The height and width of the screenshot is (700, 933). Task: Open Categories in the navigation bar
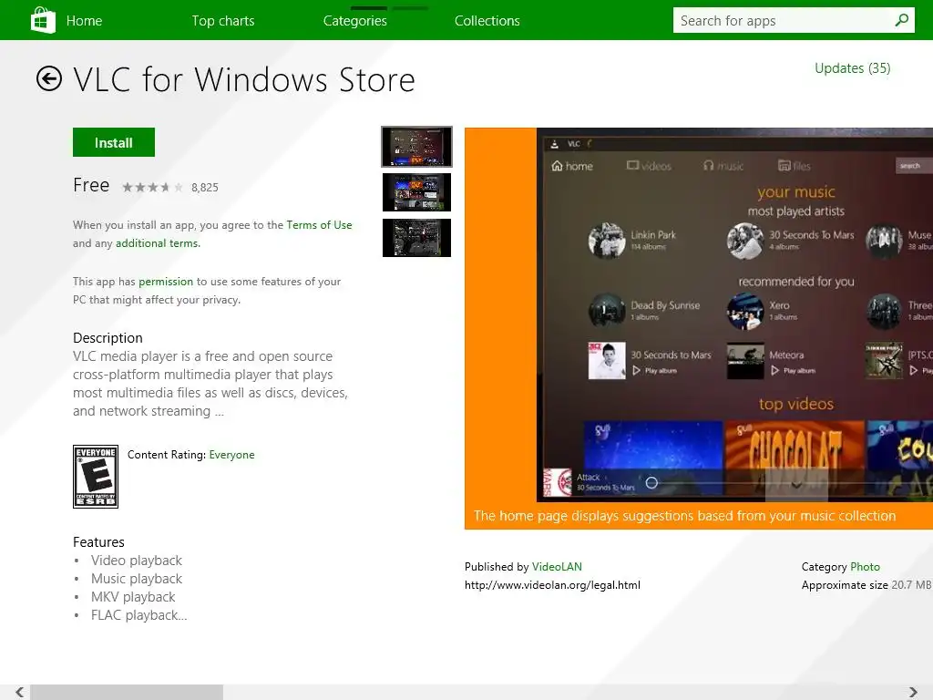(355, 21)
